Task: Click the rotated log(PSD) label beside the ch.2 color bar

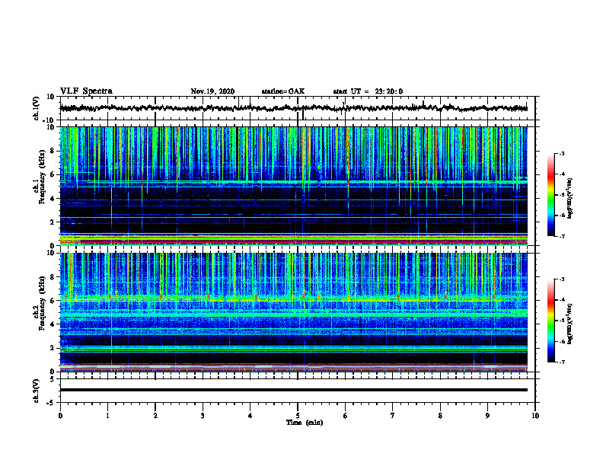Action: pyautogui.click(x=570, y=324)
